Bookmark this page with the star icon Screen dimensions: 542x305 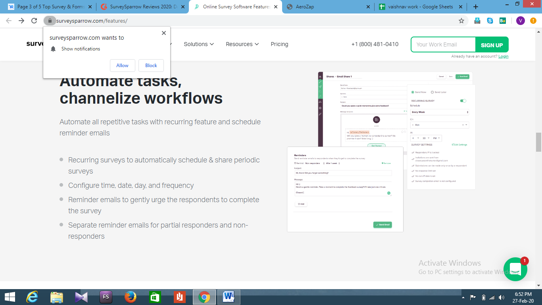click(461, 21)
